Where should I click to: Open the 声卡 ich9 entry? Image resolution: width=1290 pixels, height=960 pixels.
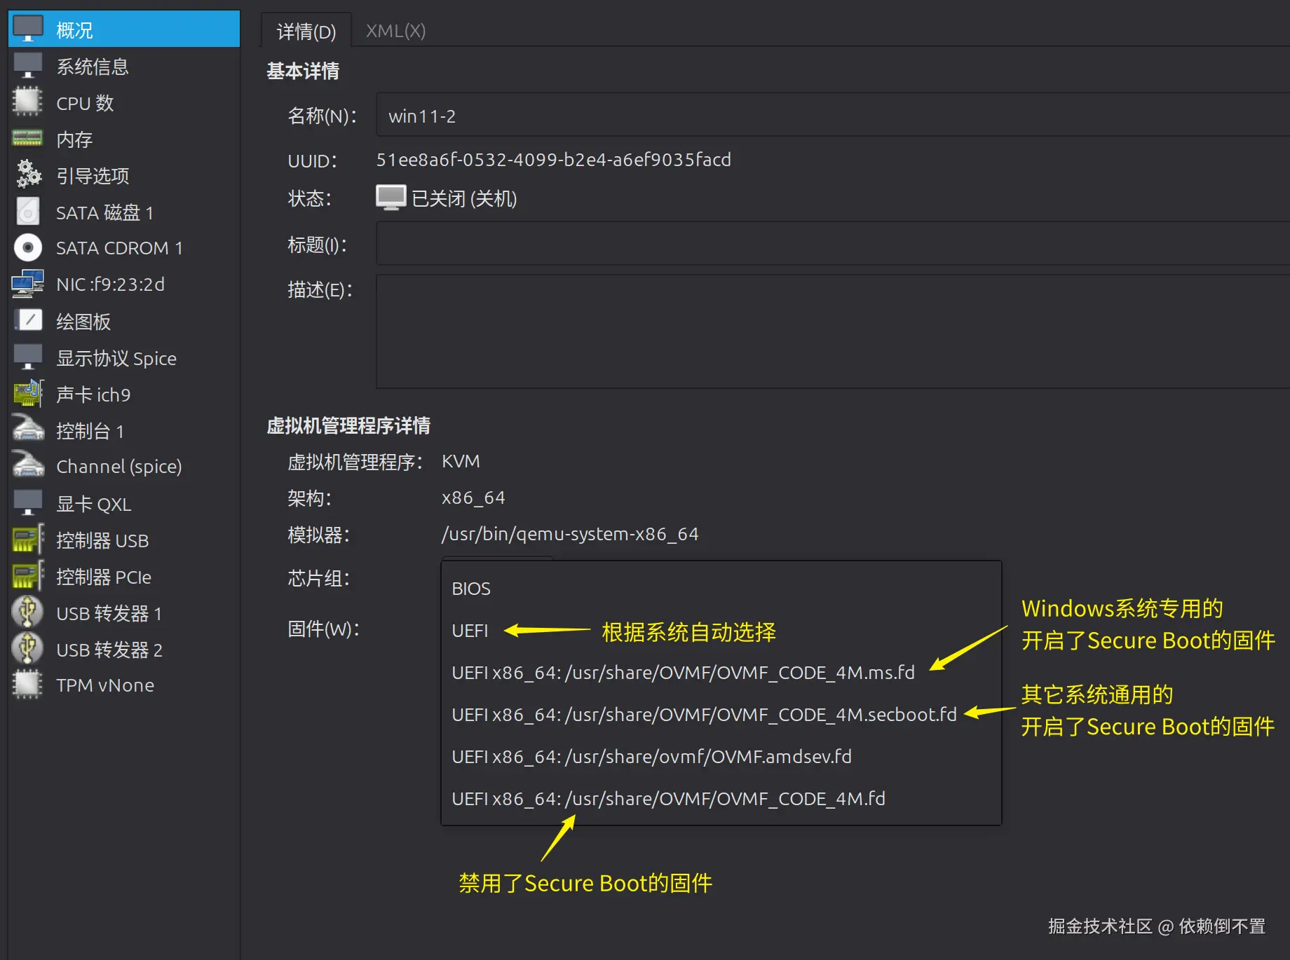(124, 394)
